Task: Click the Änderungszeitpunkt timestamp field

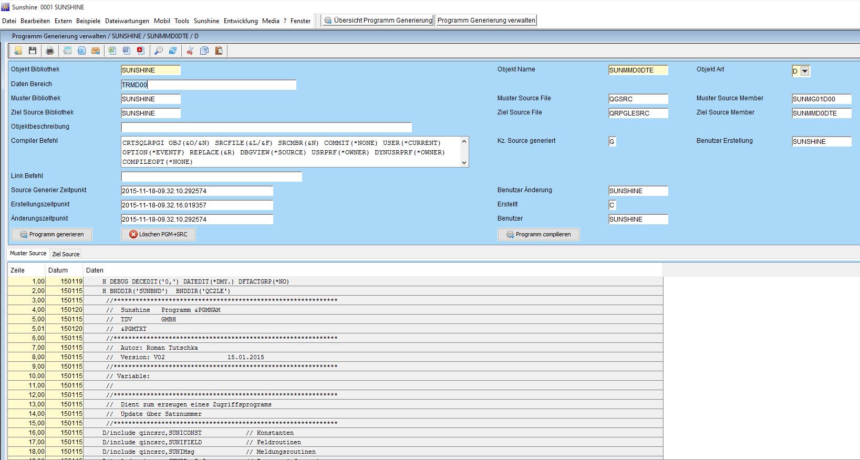Action: pos(197,219)
